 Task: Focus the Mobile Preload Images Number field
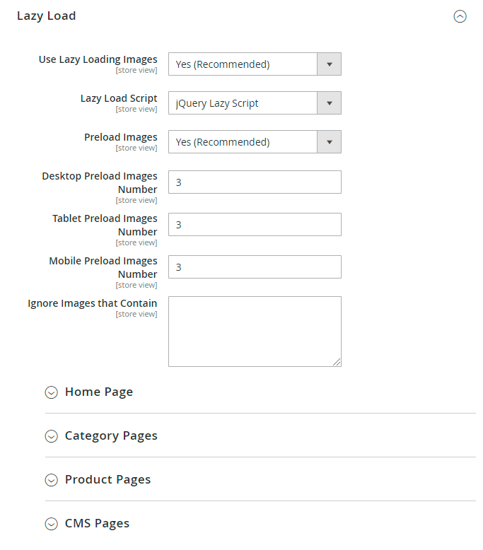(255, 267)
